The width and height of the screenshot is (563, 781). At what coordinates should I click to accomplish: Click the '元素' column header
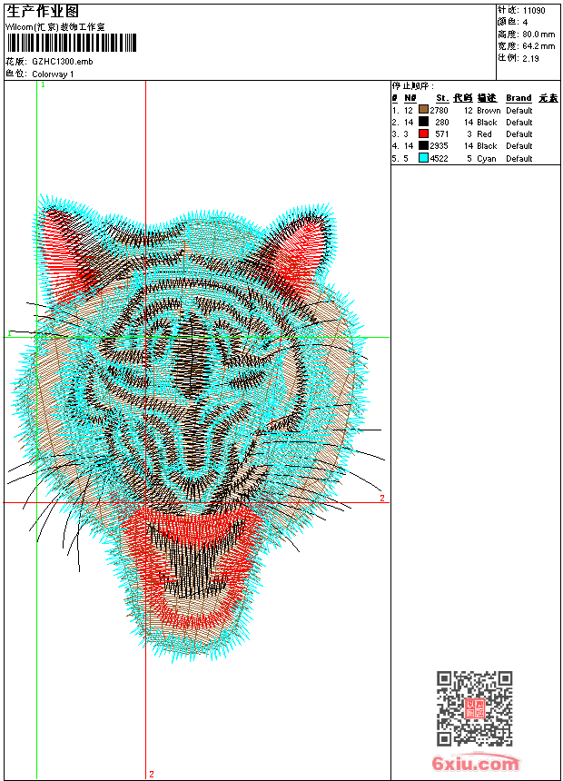pyautogui.click(x=548, y=98)
